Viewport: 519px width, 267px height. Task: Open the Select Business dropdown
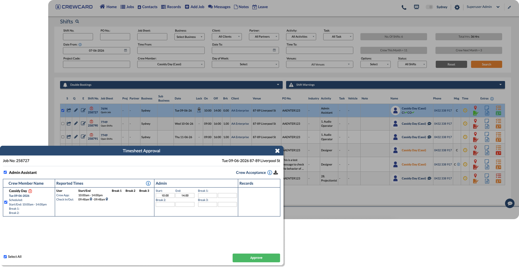tap(189, 37)
